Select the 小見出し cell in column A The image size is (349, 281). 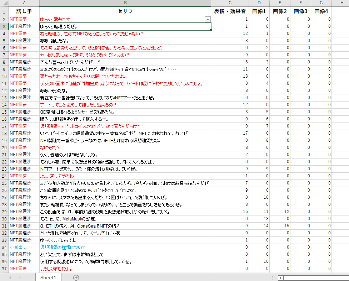click(24, 247)
